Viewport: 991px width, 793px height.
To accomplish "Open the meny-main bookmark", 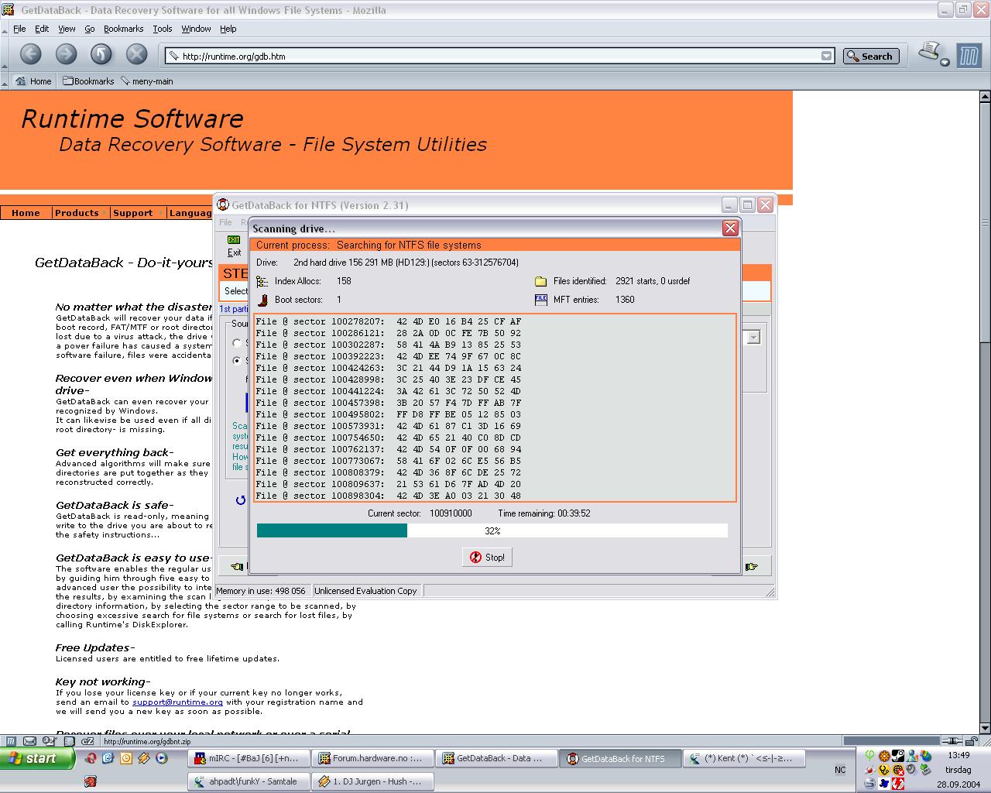I will (147, 81).
